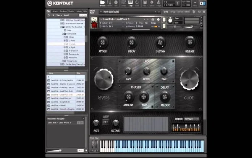
Task: Click the refresh icon in the files browser
Action: point(49,15)
